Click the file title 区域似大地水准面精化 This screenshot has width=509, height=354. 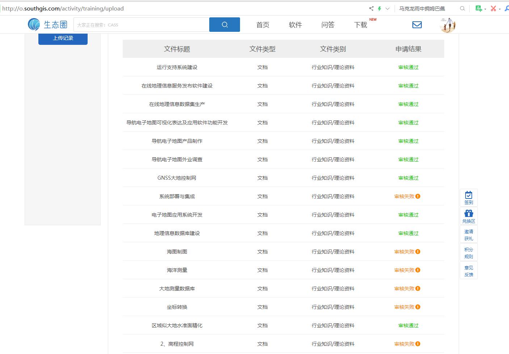(x=177, y=325)
